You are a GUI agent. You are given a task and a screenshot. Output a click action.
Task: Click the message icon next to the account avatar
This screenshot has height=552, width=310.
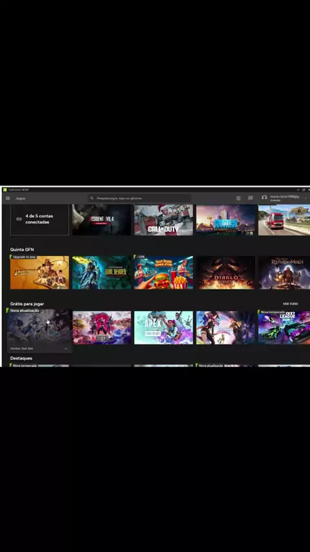251,198
